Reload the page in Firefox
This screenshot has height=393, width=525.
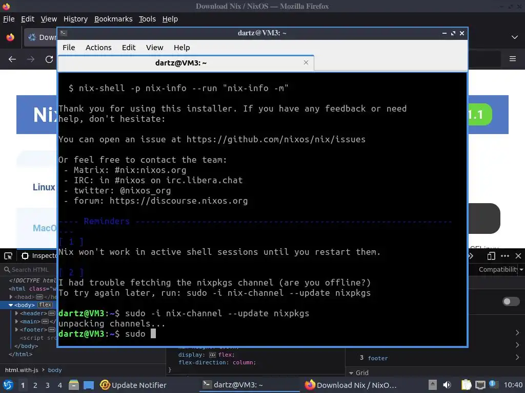pyautogui.click(x=49, y=59)
